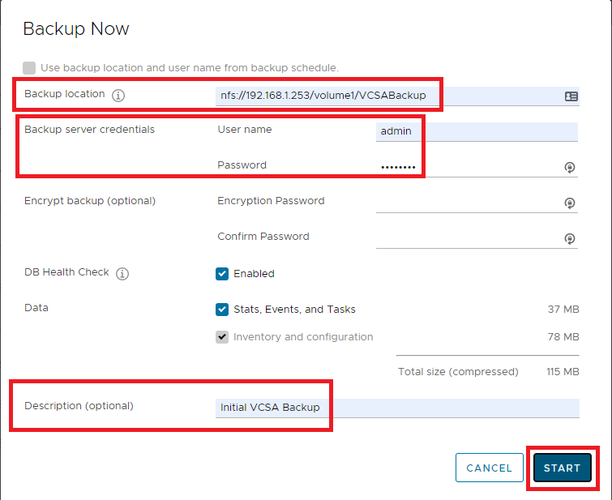
Task: Enable use backup location from backup schedule
Action: pos(30,68)
